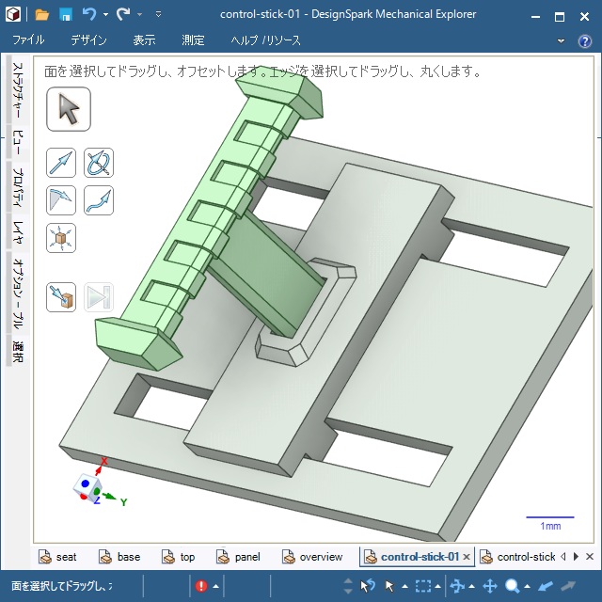Switch to the overview document tab

(x=321, y=557)
